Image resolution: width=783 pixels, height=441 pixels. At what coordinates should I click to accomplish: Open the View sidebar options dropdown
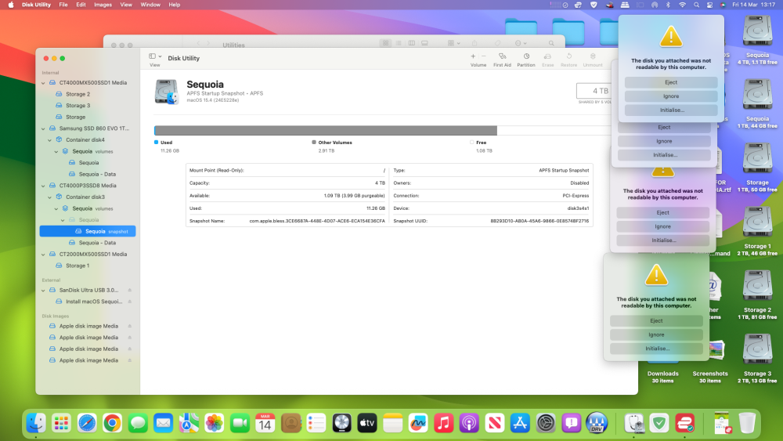[x=155, y=56]
